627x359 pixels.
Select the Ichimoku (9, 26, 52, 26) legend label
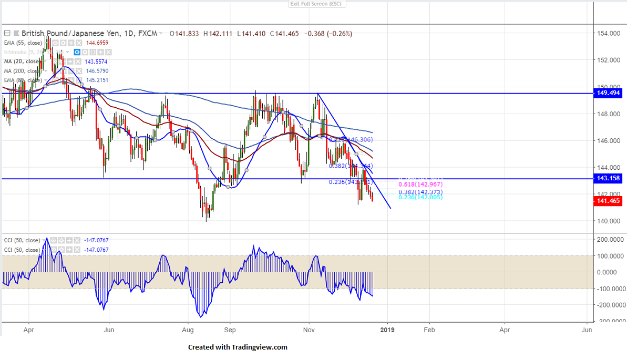34,52
